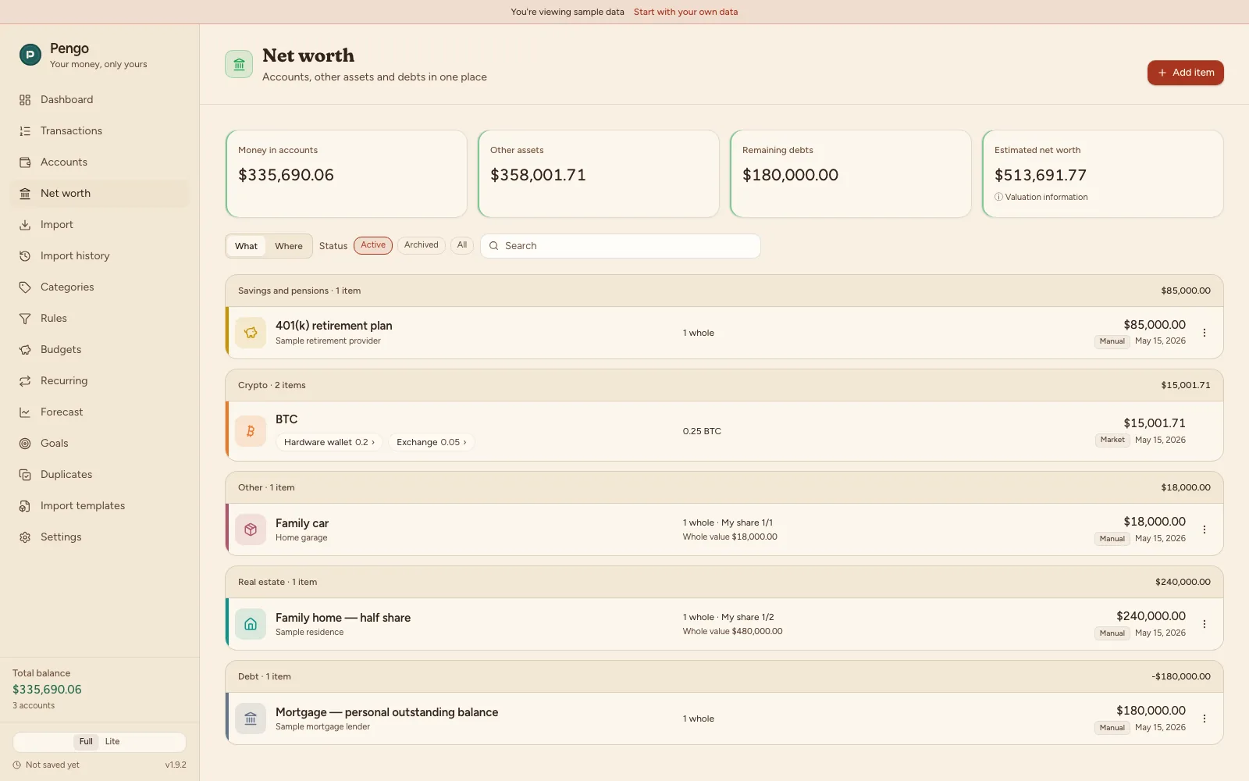Click the 401(k) retirement plan title

[334, 326]
